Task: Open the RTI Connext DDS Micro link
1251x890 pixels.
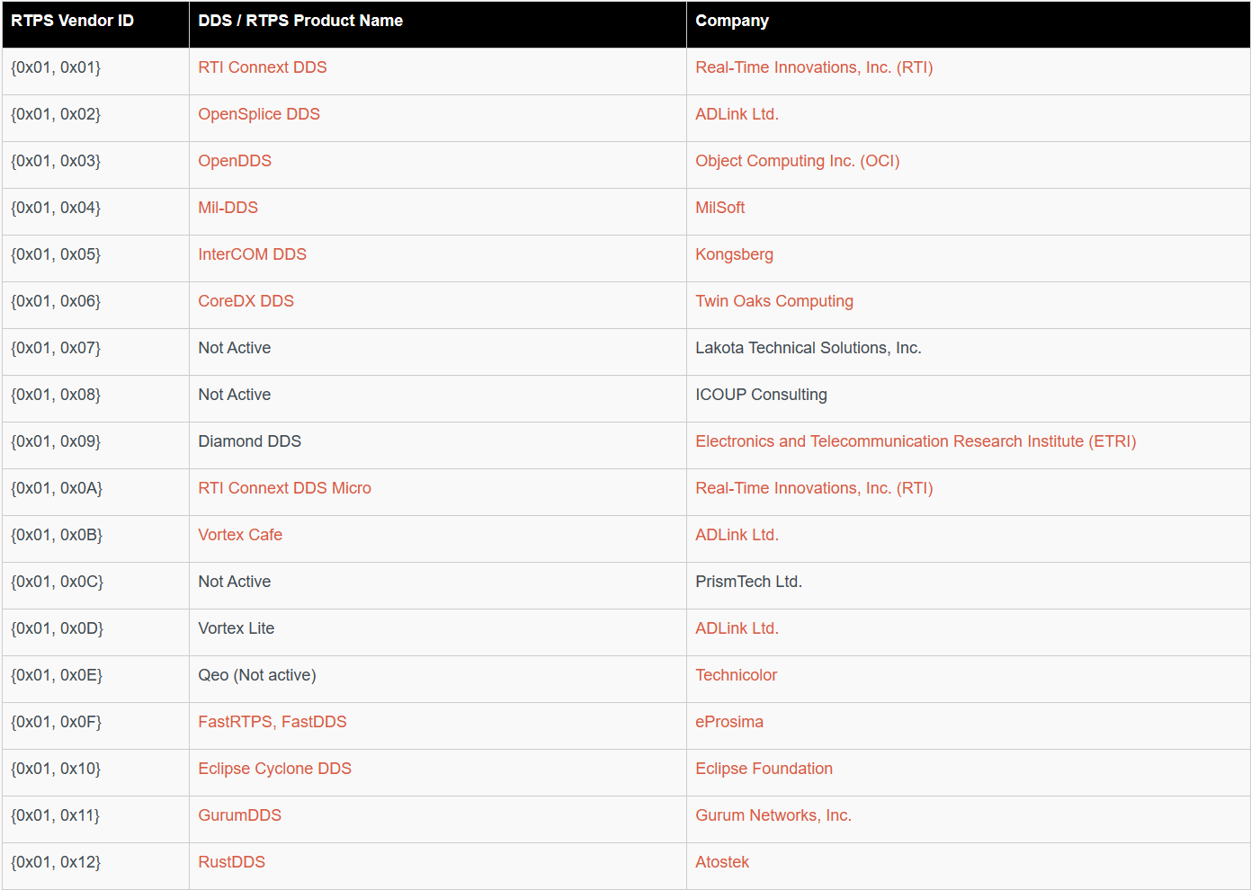Action: pyautogui.click(x=284, y=488)
